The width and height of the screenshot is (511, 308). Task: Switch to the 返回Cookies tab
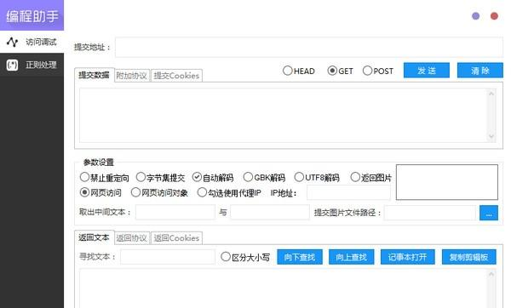[176, 238]
